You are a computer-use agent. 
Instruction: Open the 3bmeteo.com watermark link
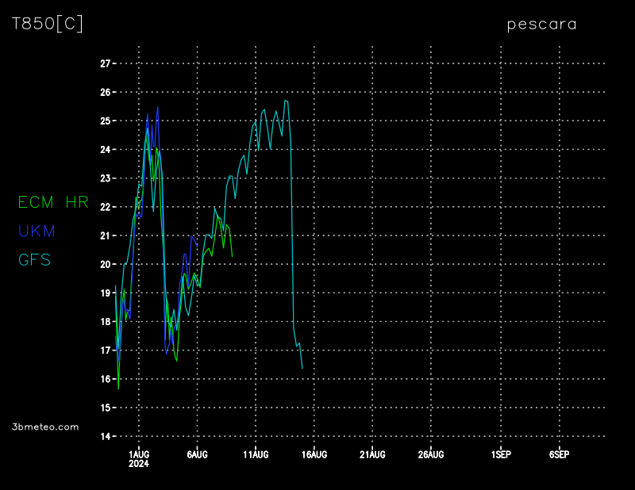pos(45,427)
